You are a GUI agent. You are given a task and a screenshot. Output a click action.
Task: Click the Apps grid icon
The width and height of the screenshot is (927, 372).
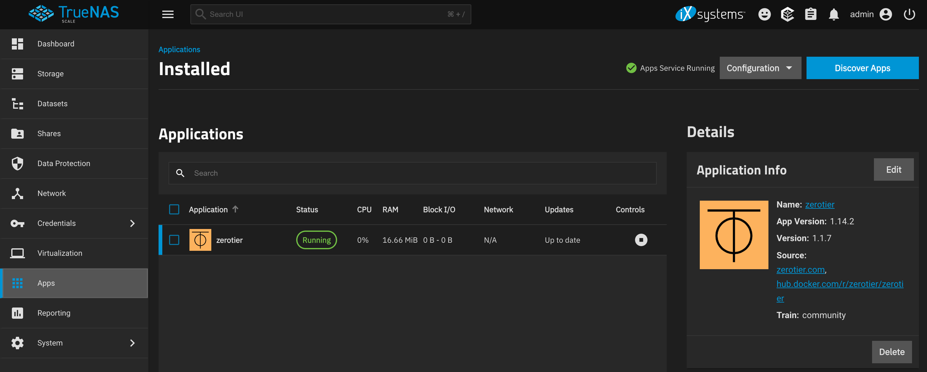17,283
